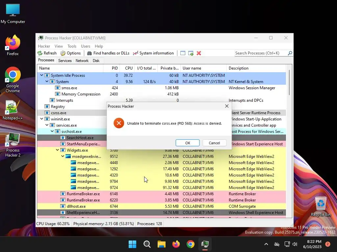Switch to the Network tab
This screenshot has height=252, width=337.
[82, 61]
